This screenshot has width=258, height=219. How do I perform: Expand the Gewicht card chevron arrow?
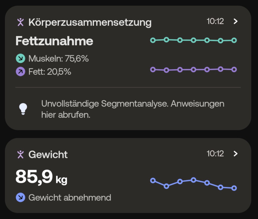coord(235,154)
